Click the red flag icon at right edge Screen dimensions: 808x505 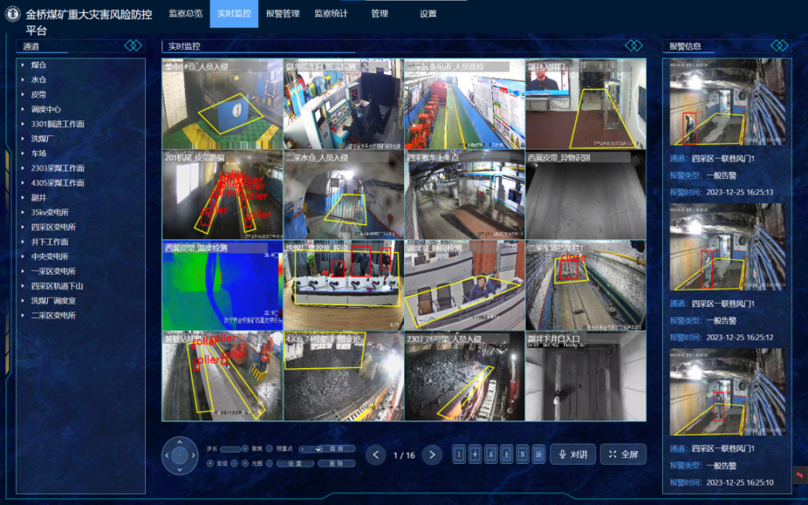(x=800, y=474)
